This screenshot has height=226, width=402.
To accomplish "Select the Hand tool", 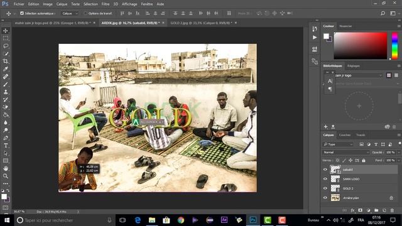I will 6,168.
